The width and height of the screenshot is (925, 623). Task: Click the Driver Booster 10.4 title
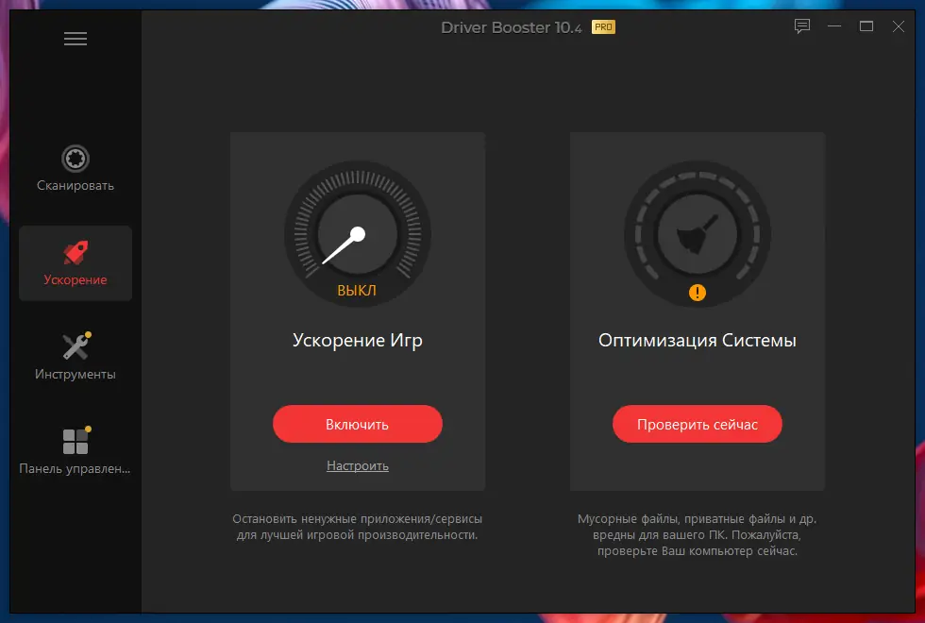click(512, 27)
